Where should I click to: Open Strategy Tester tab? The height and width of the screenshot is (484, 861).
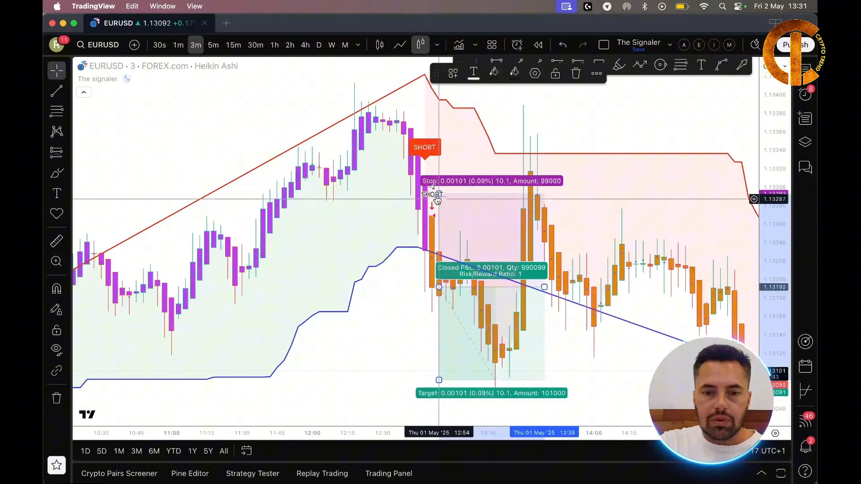(252, 473)
